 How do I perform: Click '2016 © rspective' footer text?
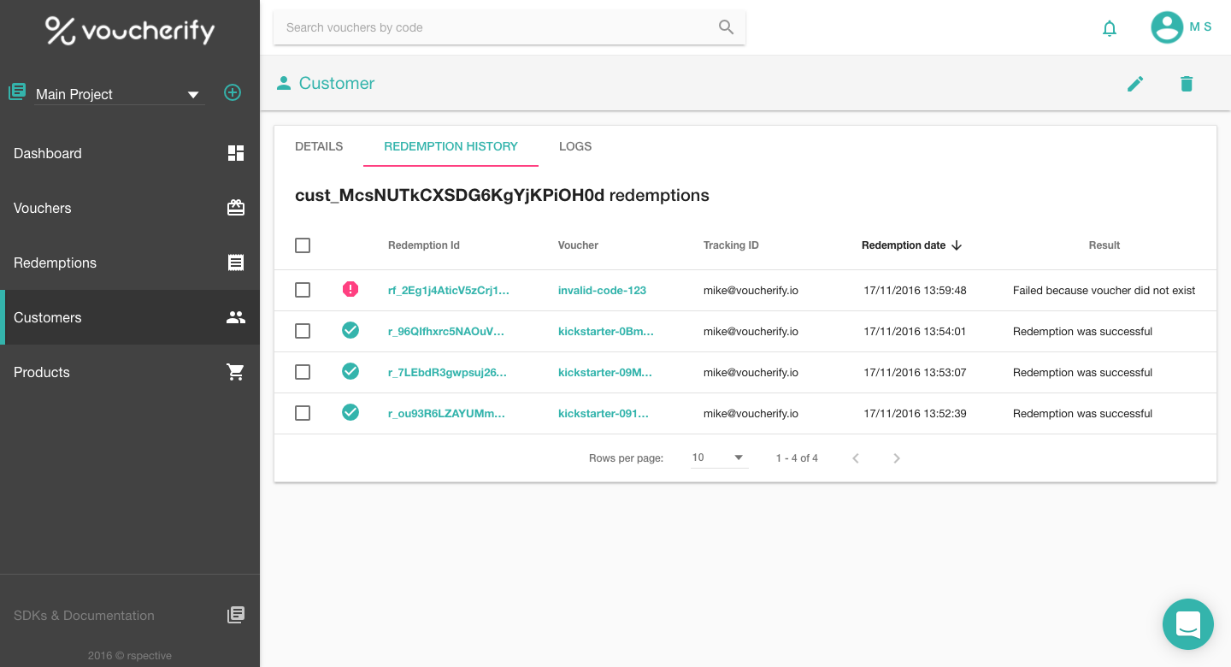click(x=130, y=655)
